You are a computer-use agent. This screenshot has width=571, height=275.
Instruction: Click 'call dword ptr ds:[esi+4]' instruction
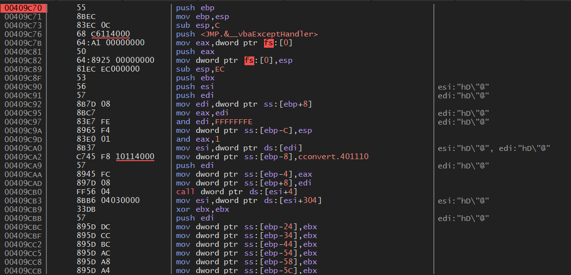(x=237, y=191)
